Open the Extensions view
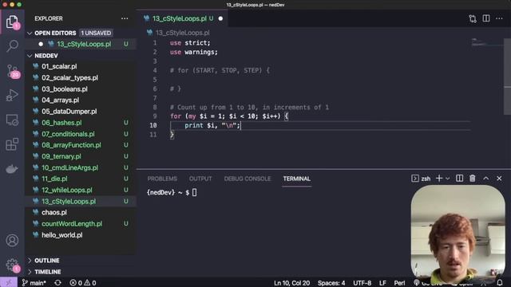This screenshot has height=287, width=511. click(12, 144)
